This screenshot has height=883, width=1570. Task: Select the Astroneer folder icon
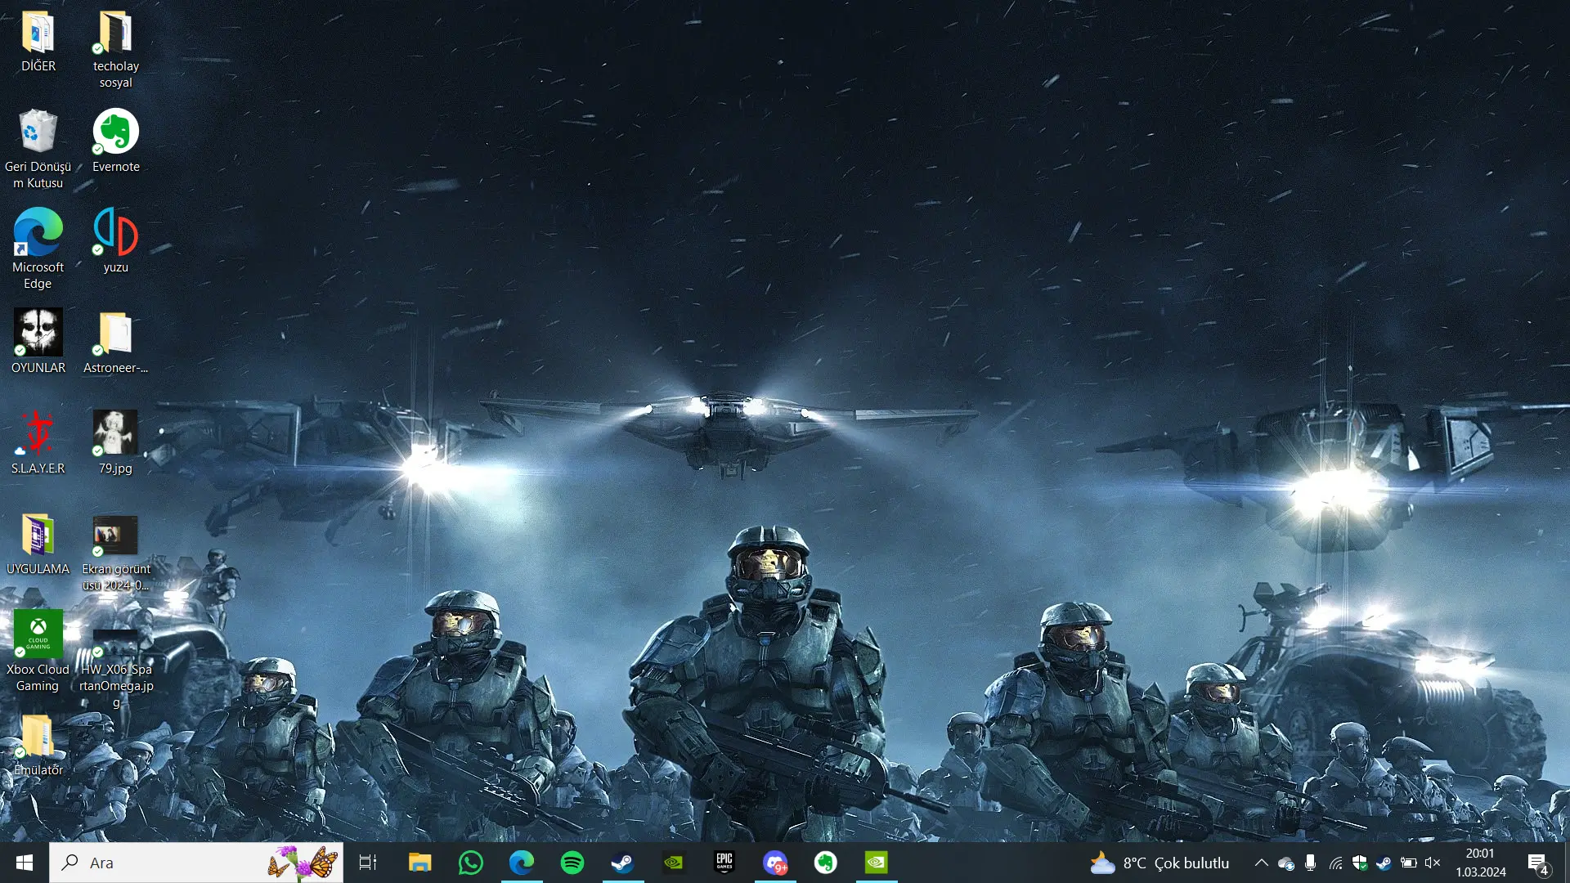point(115,343)
